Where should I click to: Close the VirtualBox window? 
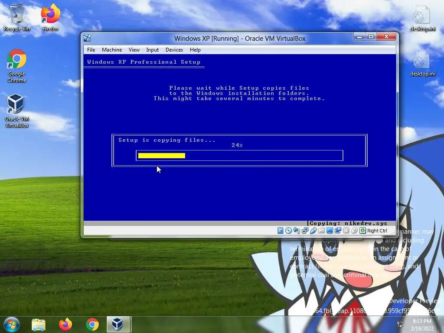[x=386, y=36]
